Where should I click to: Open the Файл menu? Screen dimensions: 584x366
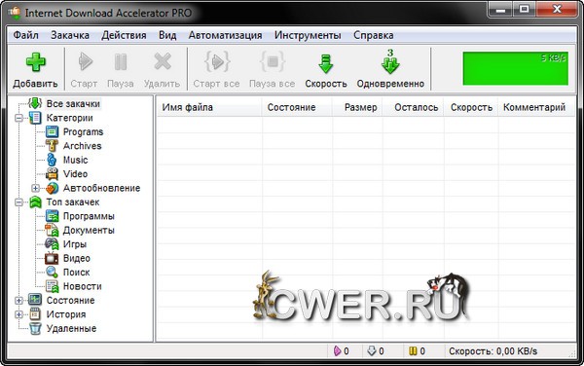[x=25, y=35]
